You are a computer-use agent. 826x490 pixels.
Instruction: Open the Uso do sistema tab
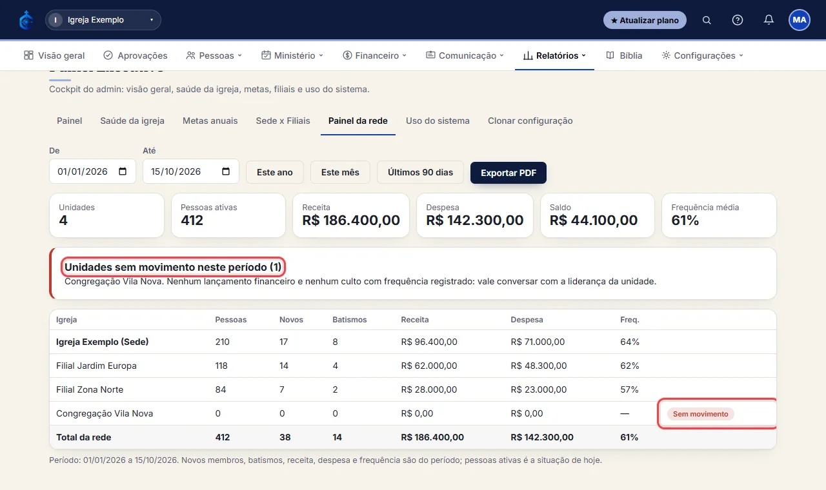438,121
